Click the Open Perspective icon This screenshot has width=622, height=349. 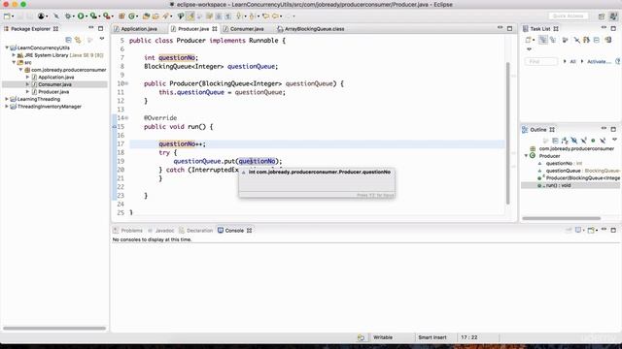[x=602, y=16]
